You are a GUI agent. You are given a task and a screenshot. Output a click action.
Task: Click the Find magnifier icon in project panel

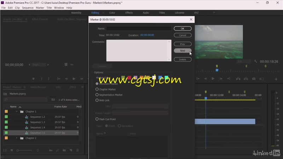point(58,150)
